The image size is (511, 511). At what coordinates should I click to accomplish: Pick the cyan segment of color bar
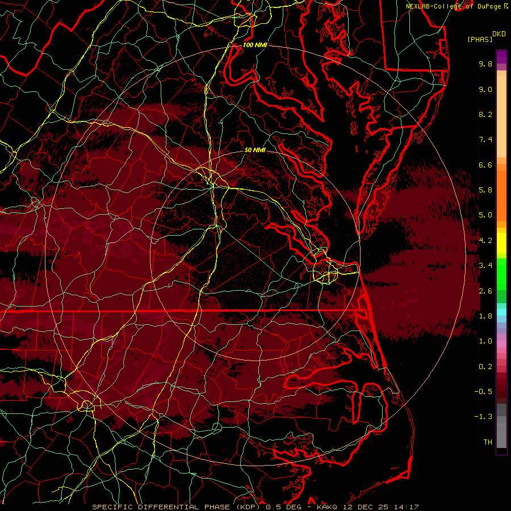coord(501,312)
